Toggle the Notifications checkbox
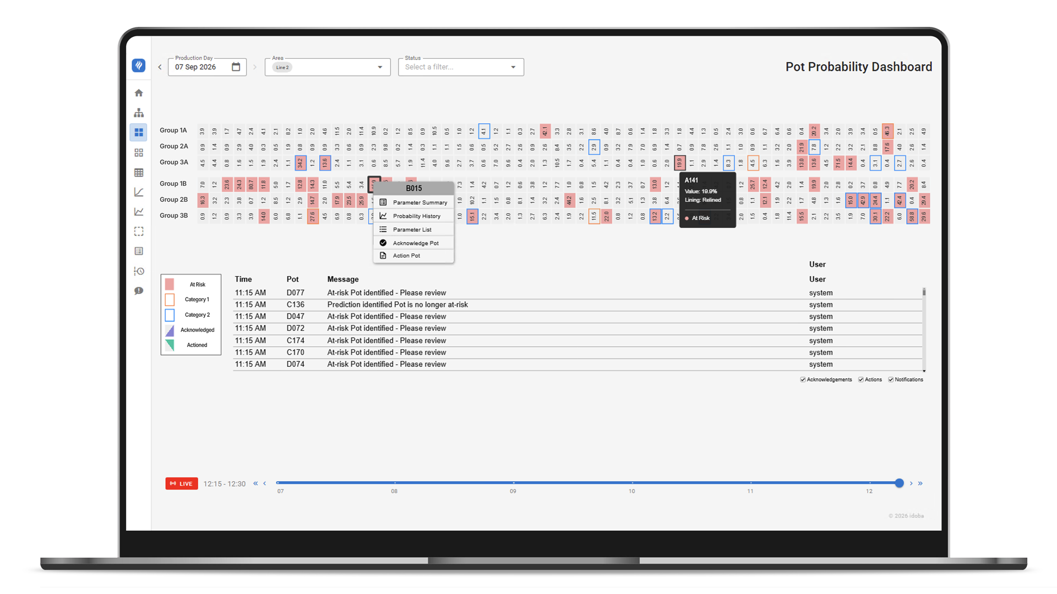 click(891, 380)
